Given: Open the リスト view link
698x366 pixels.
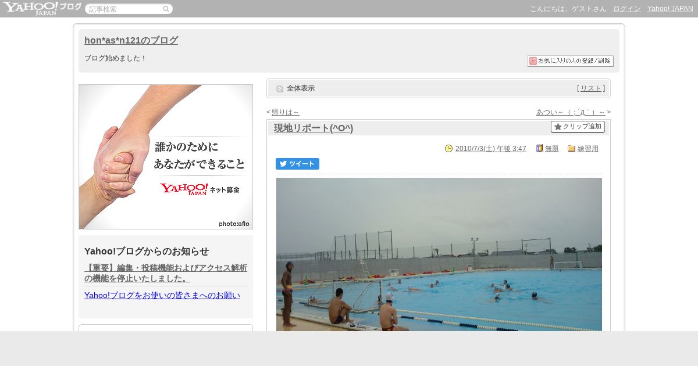Looking at the screenshot, I should pos(591,88).
